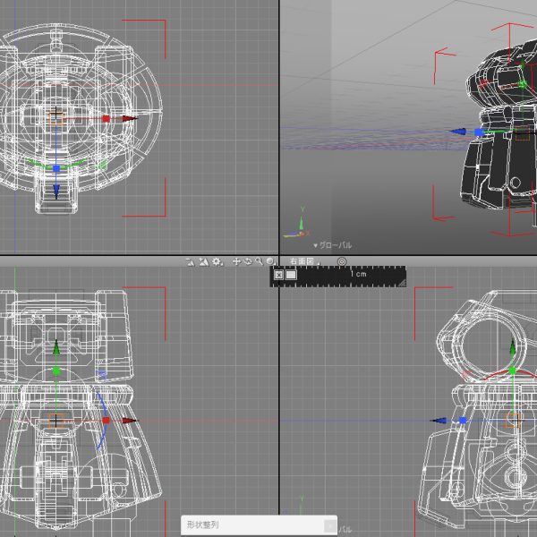Screen dimensions: 537x537
Task: Click the view rotate icon
Action: [248, 261]
